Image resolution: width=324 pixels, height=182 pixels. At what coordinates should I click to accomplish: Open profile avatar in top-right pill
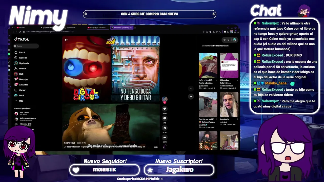(x=234, y=40)
